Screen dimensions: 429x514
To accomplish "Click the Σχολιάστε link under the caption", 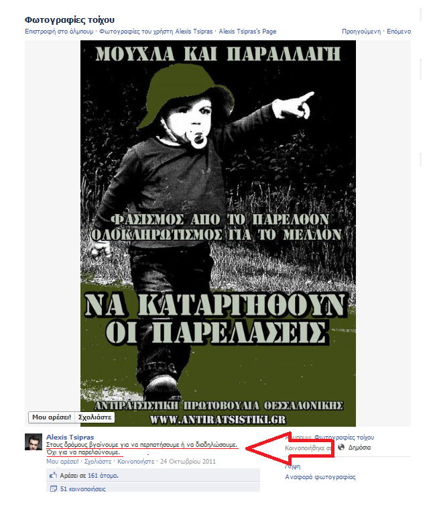I will (x=98, y=462).
